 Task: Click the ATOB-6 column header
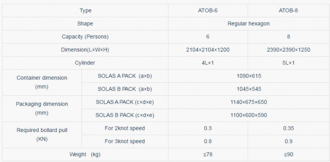(208, 11)
